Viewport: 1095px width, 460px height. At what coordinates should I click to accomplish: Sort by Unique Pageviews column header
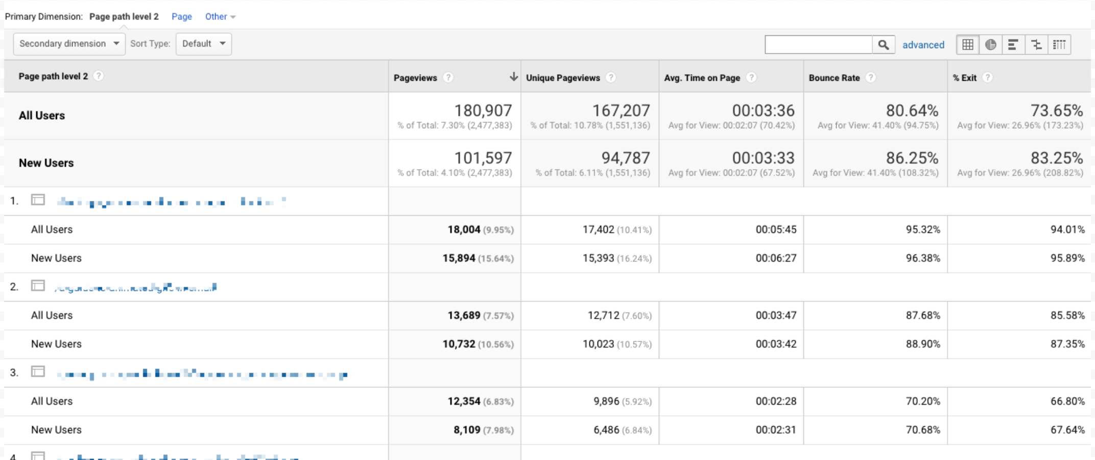tap(563, 78)
